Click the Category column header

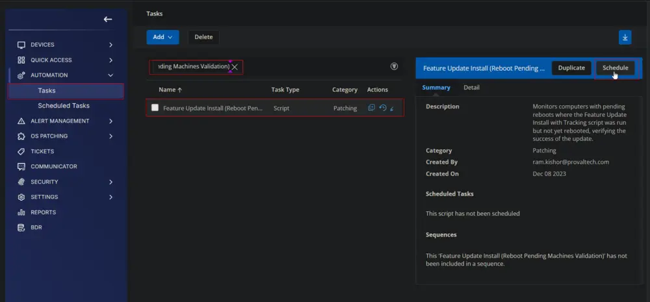[344, 90]
